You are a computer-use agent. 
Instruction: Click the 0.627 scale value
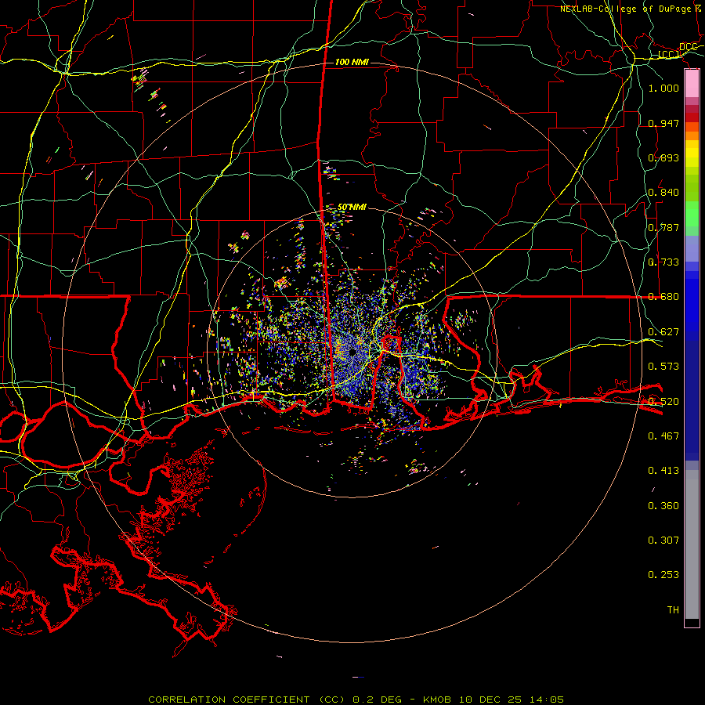(x=663, y=332)
